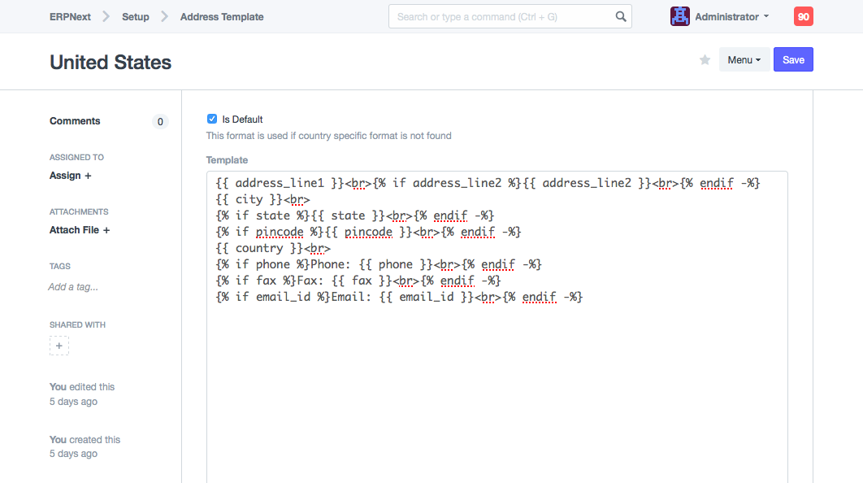Click the Add a tag field

point(73,287)
